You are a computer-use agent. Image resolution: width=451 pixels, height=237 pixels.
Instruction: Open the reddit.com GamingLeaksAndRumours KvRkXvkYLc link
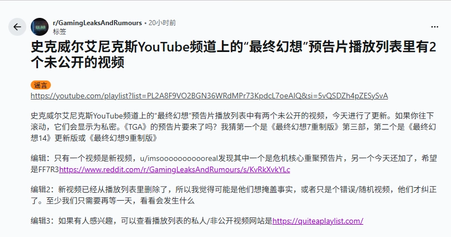[174, 169]
